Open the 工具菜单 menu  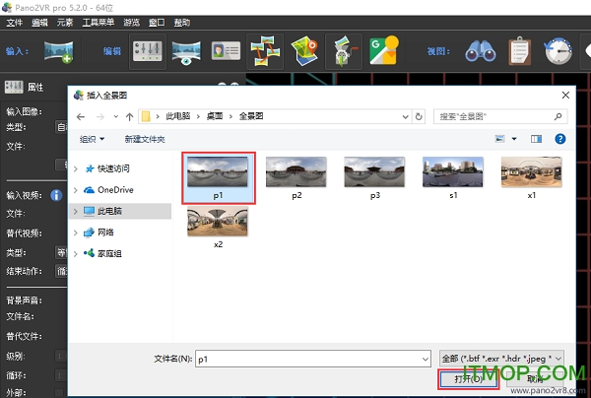pyautogui.click(x=98, y=22)
